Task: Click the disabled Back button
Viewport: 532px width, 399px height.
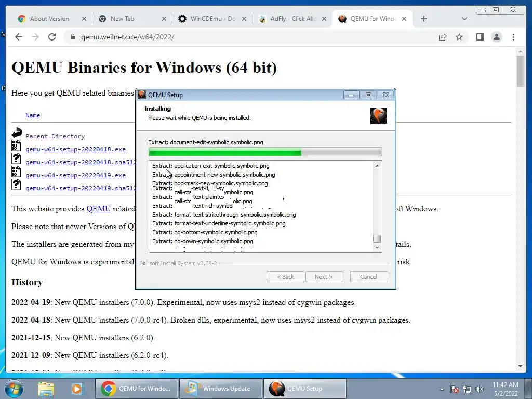Action: pos(285,277)
